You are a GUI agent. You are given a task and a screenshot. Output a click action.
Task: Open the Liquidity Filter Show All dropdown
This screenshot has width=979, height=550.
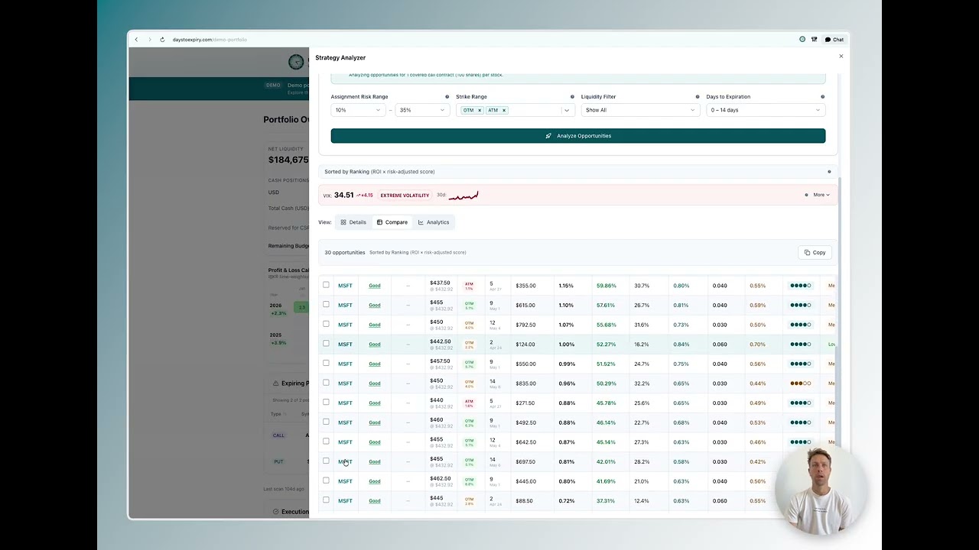click(x=640, y=110)
